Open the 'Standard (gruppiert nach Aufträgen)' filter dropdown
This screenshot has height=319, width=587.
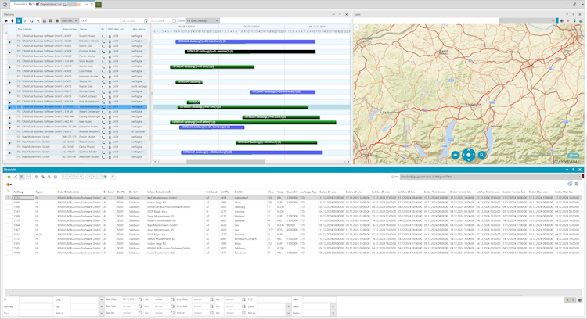click(490, 177)
